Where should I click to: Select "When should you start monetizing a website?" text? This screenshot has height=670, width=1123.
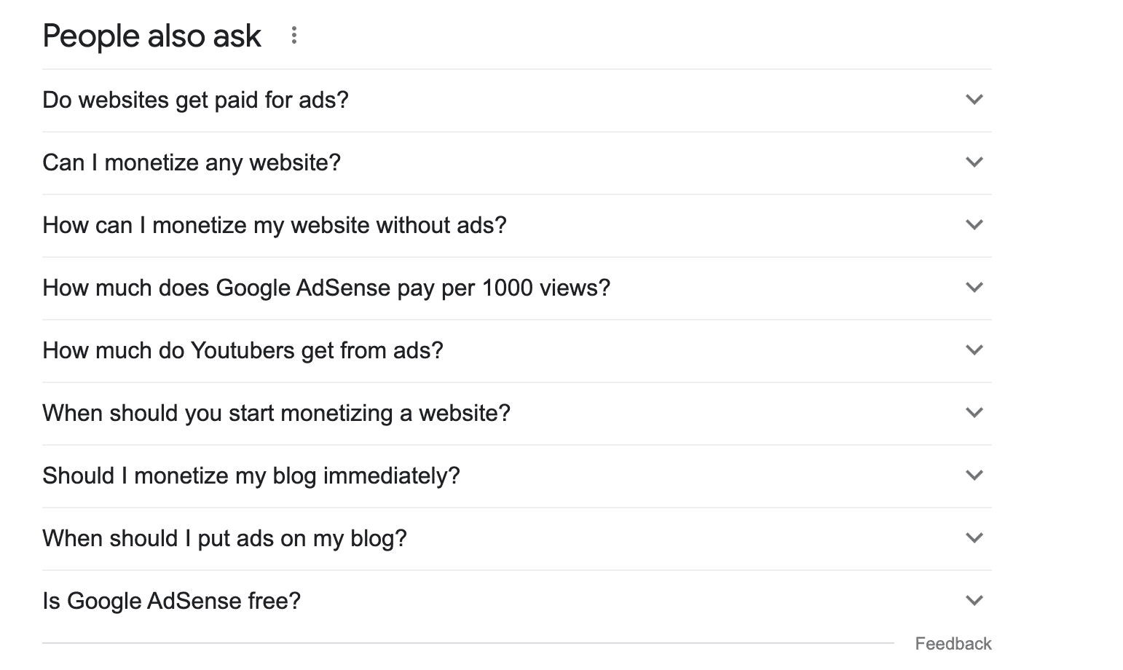tap(276, 413)
